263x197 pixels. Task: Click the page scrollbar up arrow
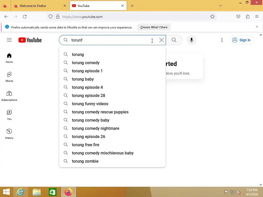coord(261,35)
